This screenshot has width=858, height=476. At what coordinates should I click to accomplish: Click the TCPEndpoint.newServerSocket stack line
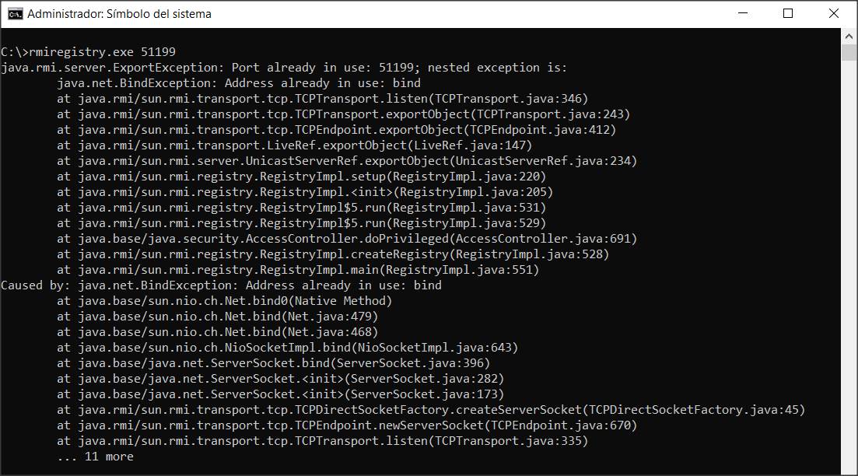(x=347, y=425)
